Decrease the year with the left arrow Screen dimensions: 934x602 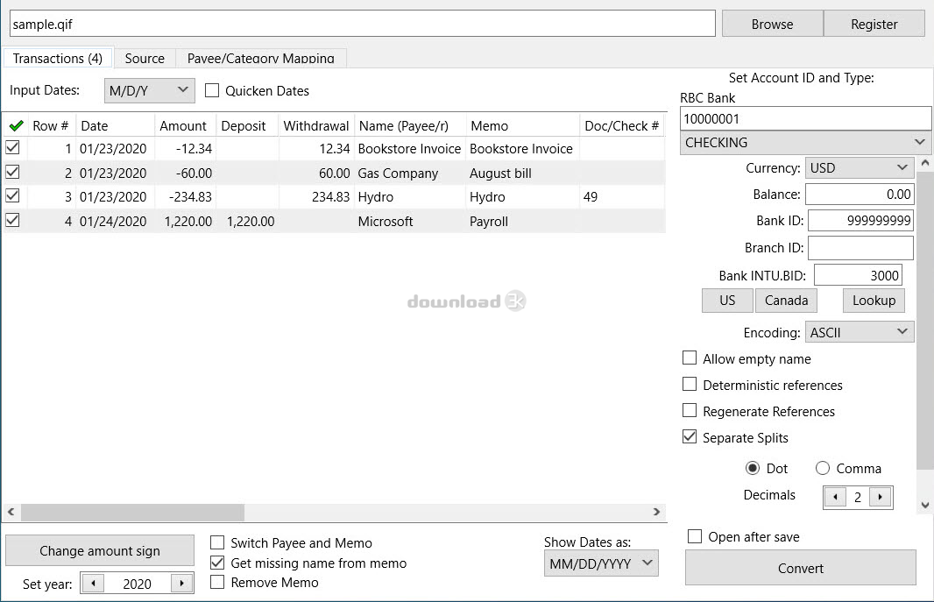93,583
